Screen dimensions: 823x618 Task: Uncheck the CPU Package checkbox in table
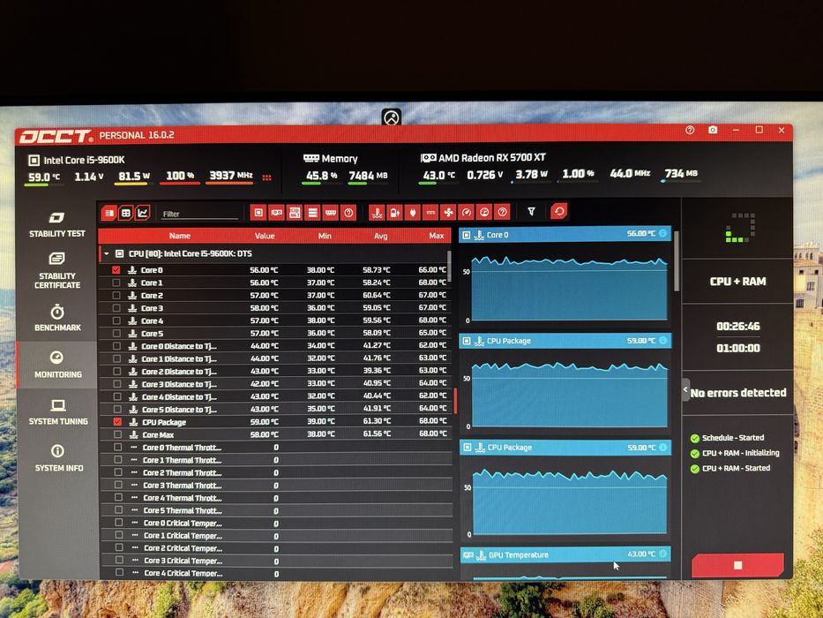(117, 422)
